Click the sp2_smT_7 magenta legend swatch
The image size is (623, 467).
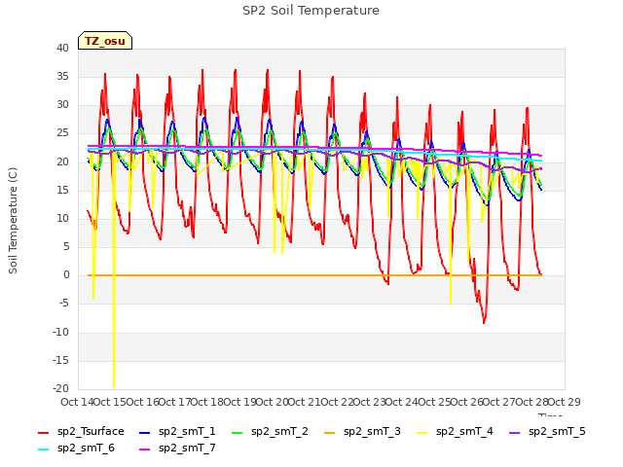click(145, 449)
